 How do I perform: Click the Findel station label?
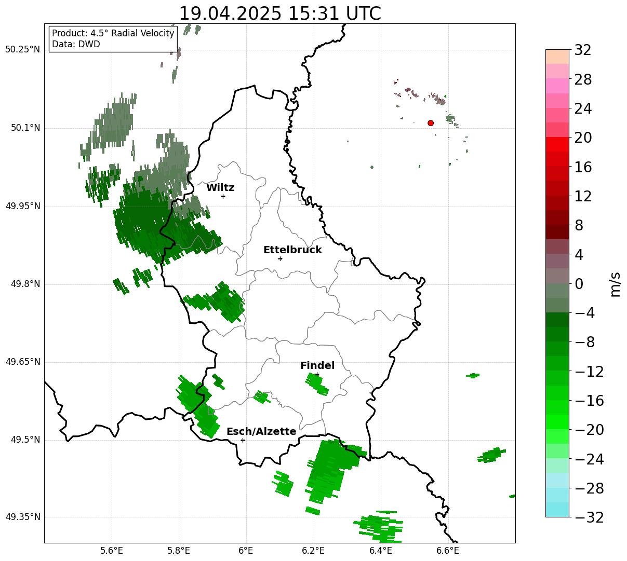pyautogui.click(x=317, y=366)
